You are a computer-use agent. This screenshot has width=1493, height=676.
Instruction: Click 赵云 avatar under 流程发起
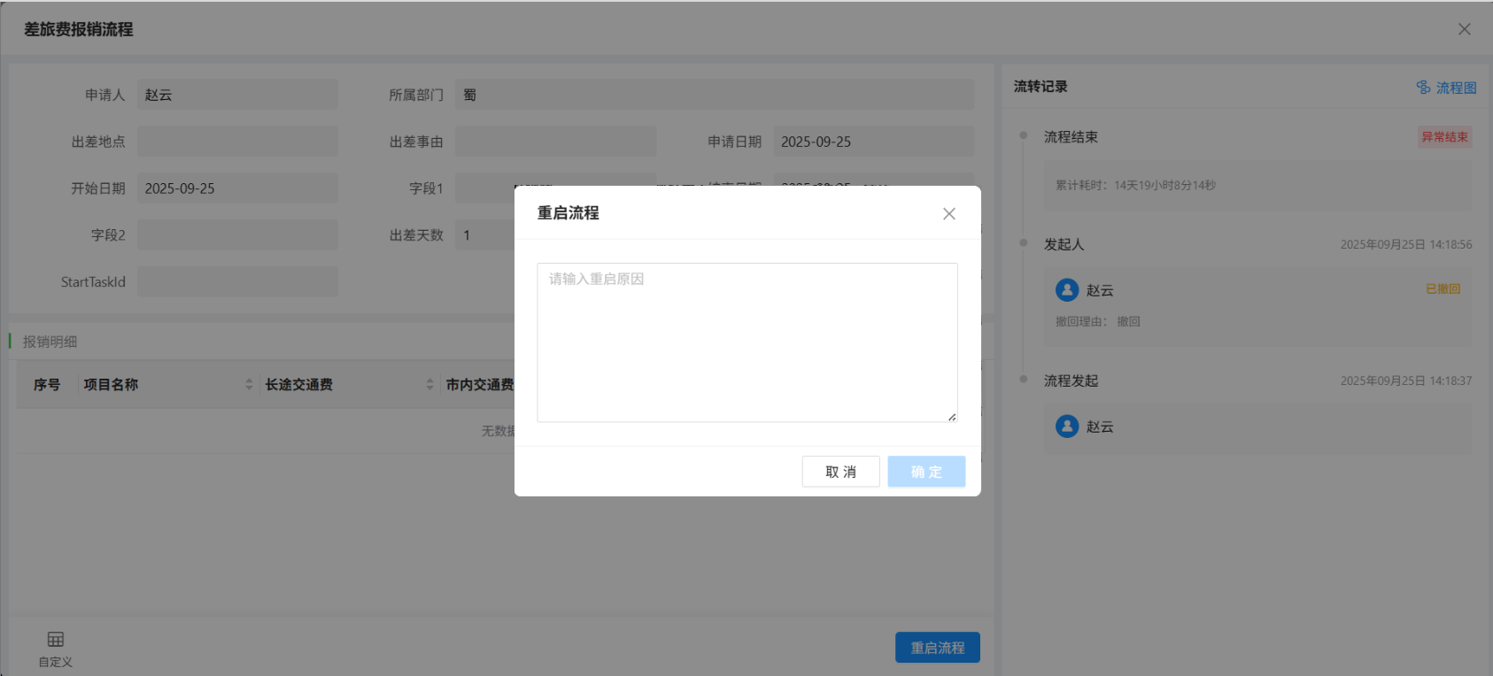pos(1067,426)
